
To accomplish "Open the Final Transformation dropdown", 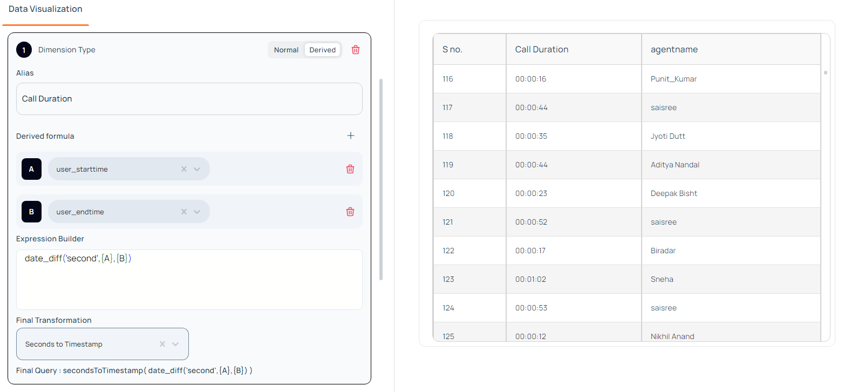I will [x=175, y=344].
